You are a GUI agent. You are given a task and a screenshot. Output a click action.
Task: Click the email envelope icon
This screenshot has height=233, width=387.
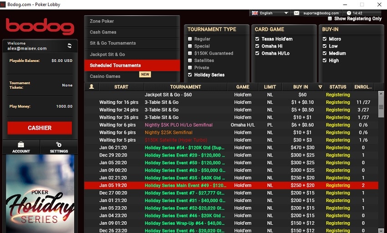point(296,13)
